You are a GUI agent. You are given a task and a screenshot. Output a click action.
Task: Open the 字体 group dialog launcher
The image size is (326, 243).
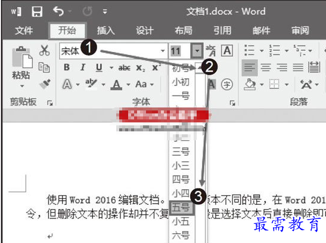pos(232,103)
